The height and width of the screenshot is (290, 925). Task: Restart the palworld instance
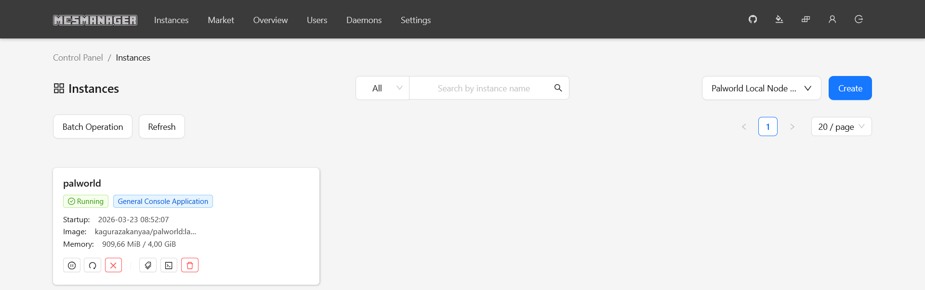(x=92, y=265)
